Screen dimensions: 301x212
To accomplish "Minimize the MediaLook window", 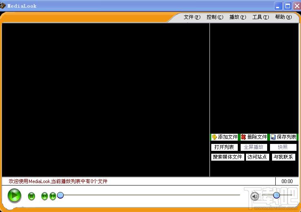I will coord(278,6).
